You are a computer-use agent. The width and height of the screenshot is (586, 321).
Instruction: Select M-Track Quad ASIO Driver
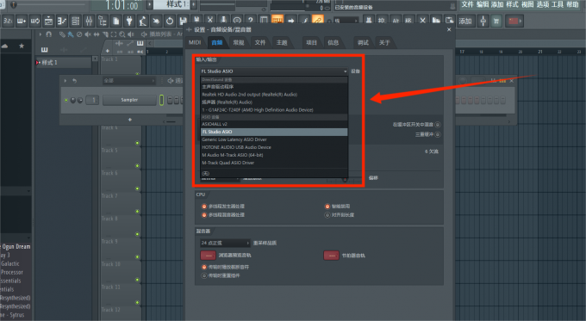[274, 163]
